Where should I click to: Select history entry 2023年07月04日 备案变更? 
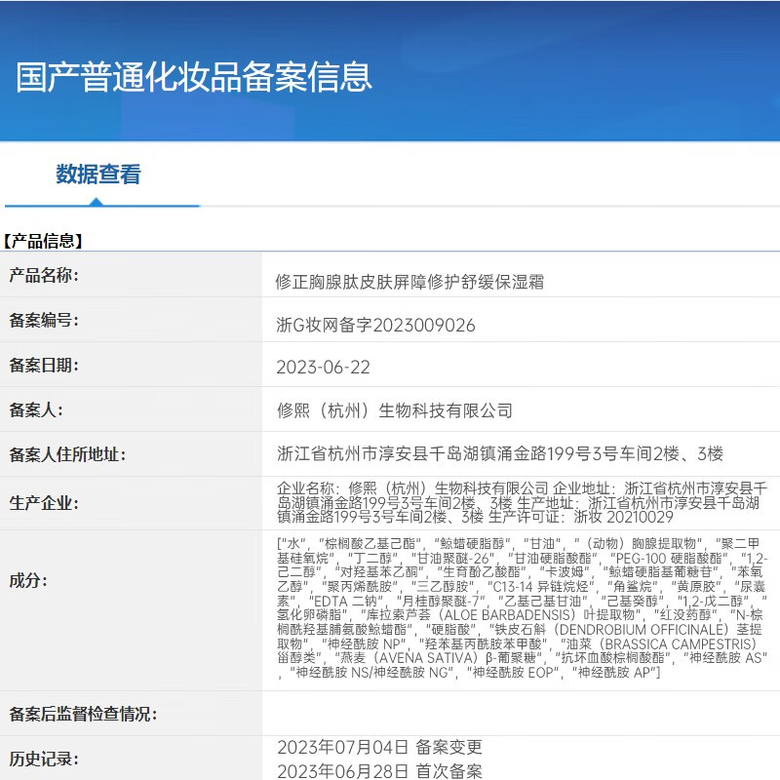(379, 747)
